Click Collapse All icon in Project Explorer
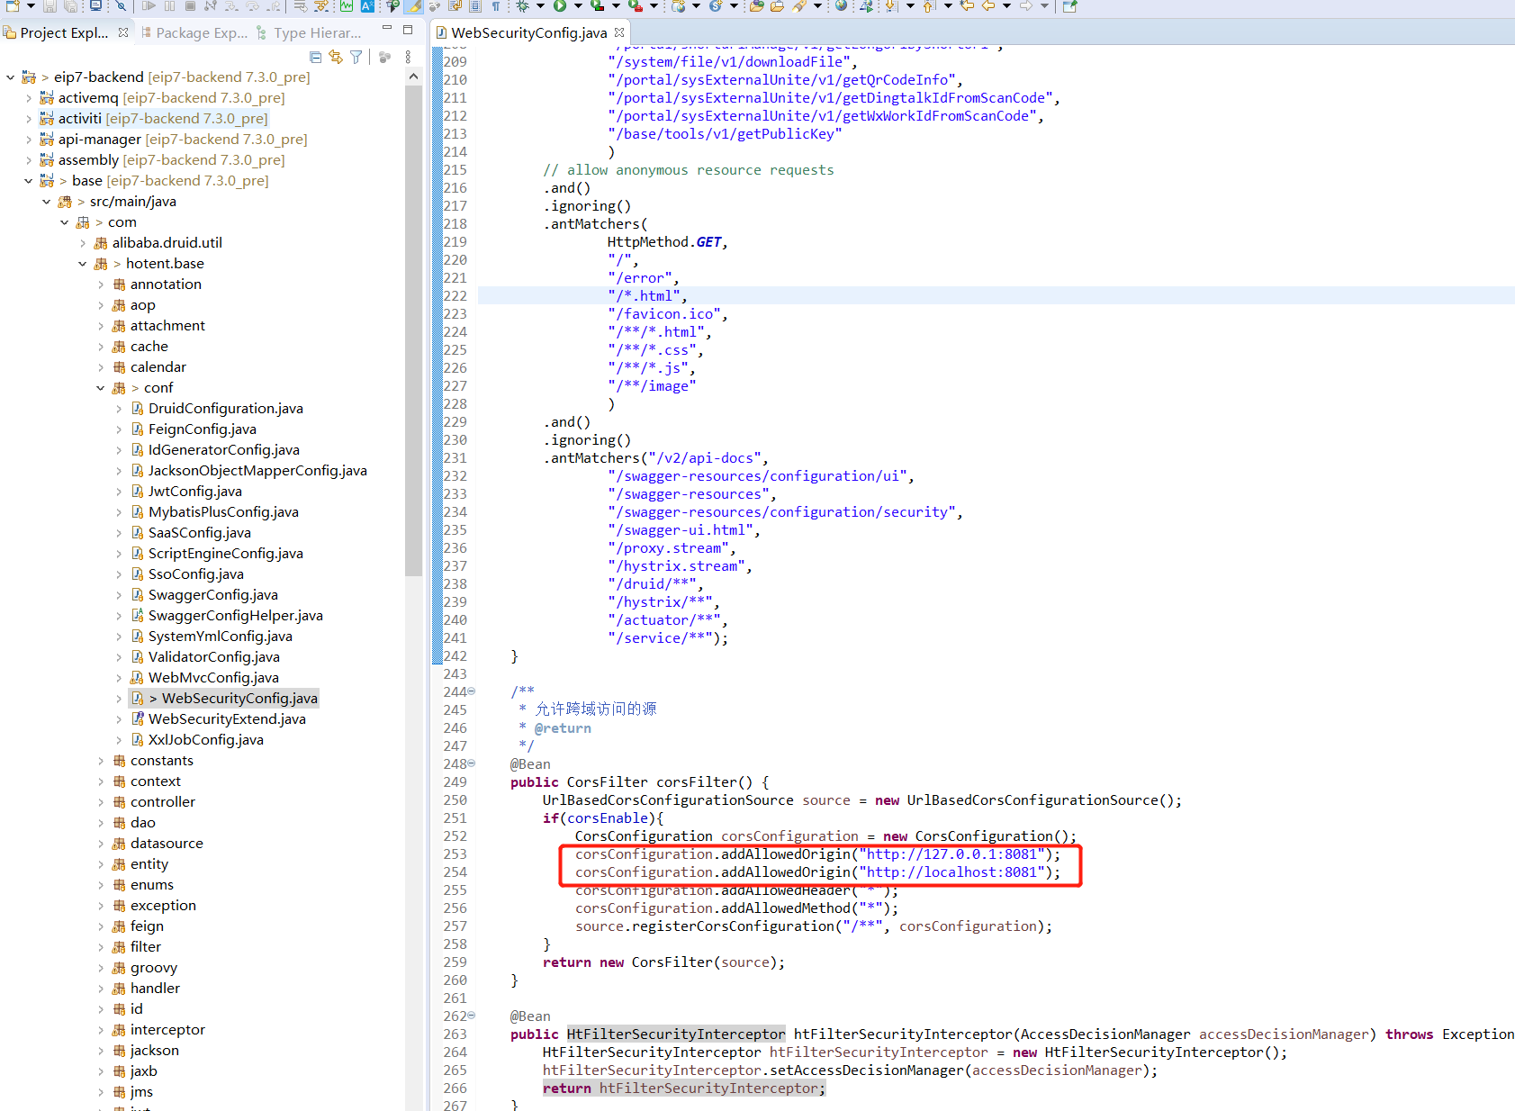Image resolution: width=1515 pixels, height=1111 pixels. pos(315,57)
